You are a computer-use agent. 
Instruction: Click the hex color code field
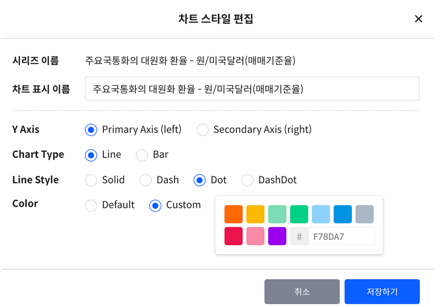(341, 237)
